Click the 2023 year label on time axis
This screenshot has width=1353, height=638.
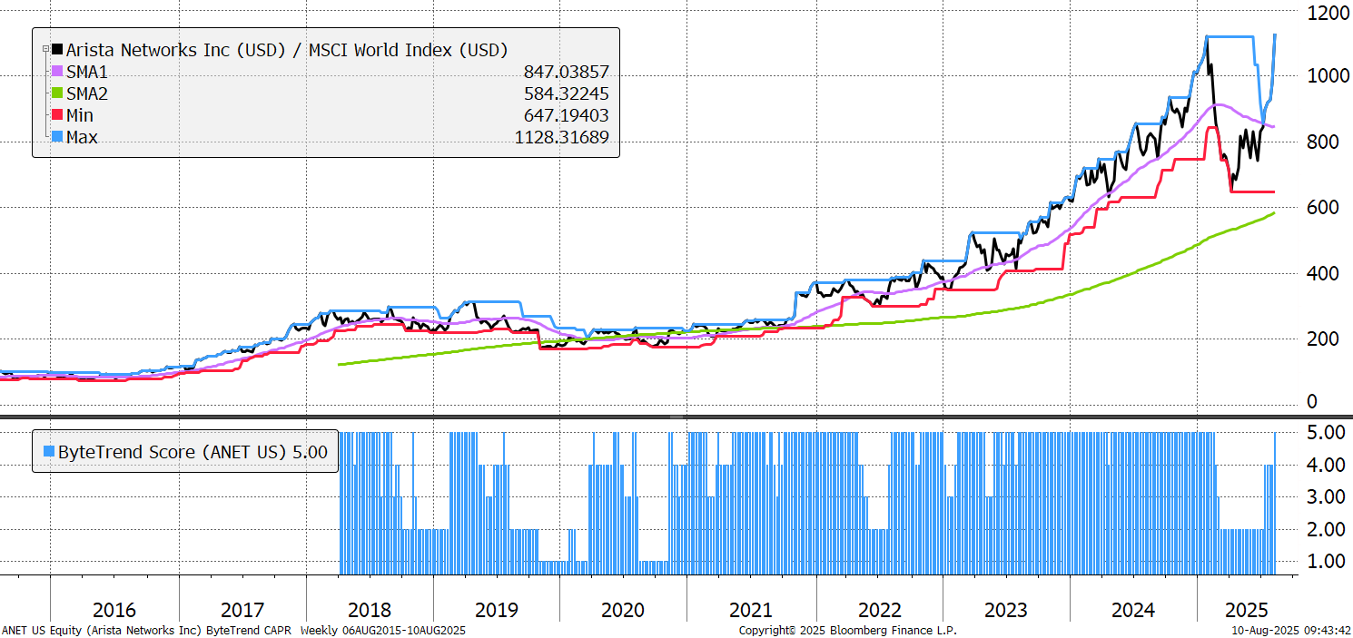click(1005, 610)
